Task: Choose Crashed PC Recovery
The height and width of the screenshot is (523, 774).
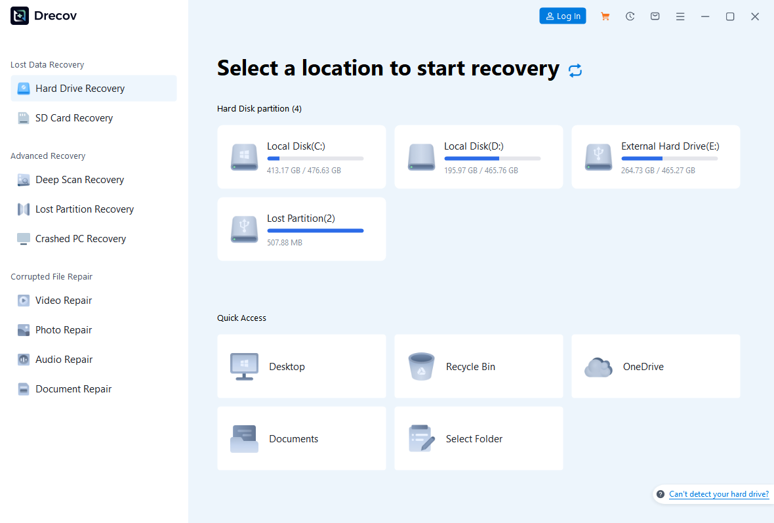Action: [79, 238]
